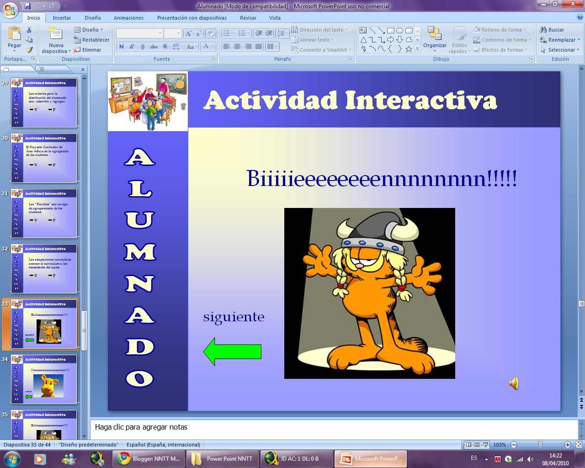Pick the five-point star shape

409,49
